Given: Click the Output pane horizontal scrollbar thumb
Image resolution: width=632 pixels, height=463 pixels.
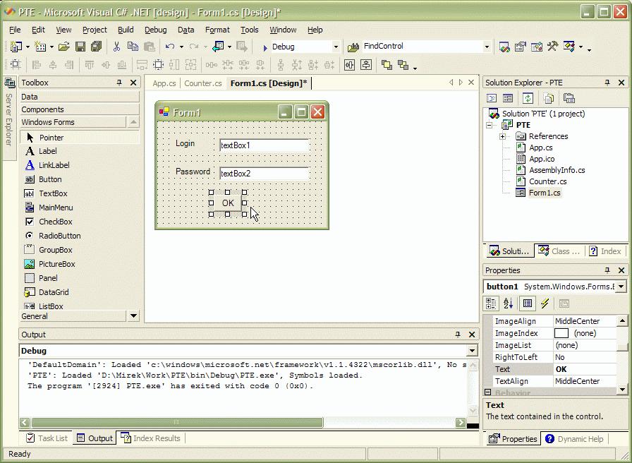Looking at the screenshot, I should click(x=176, y=422).
